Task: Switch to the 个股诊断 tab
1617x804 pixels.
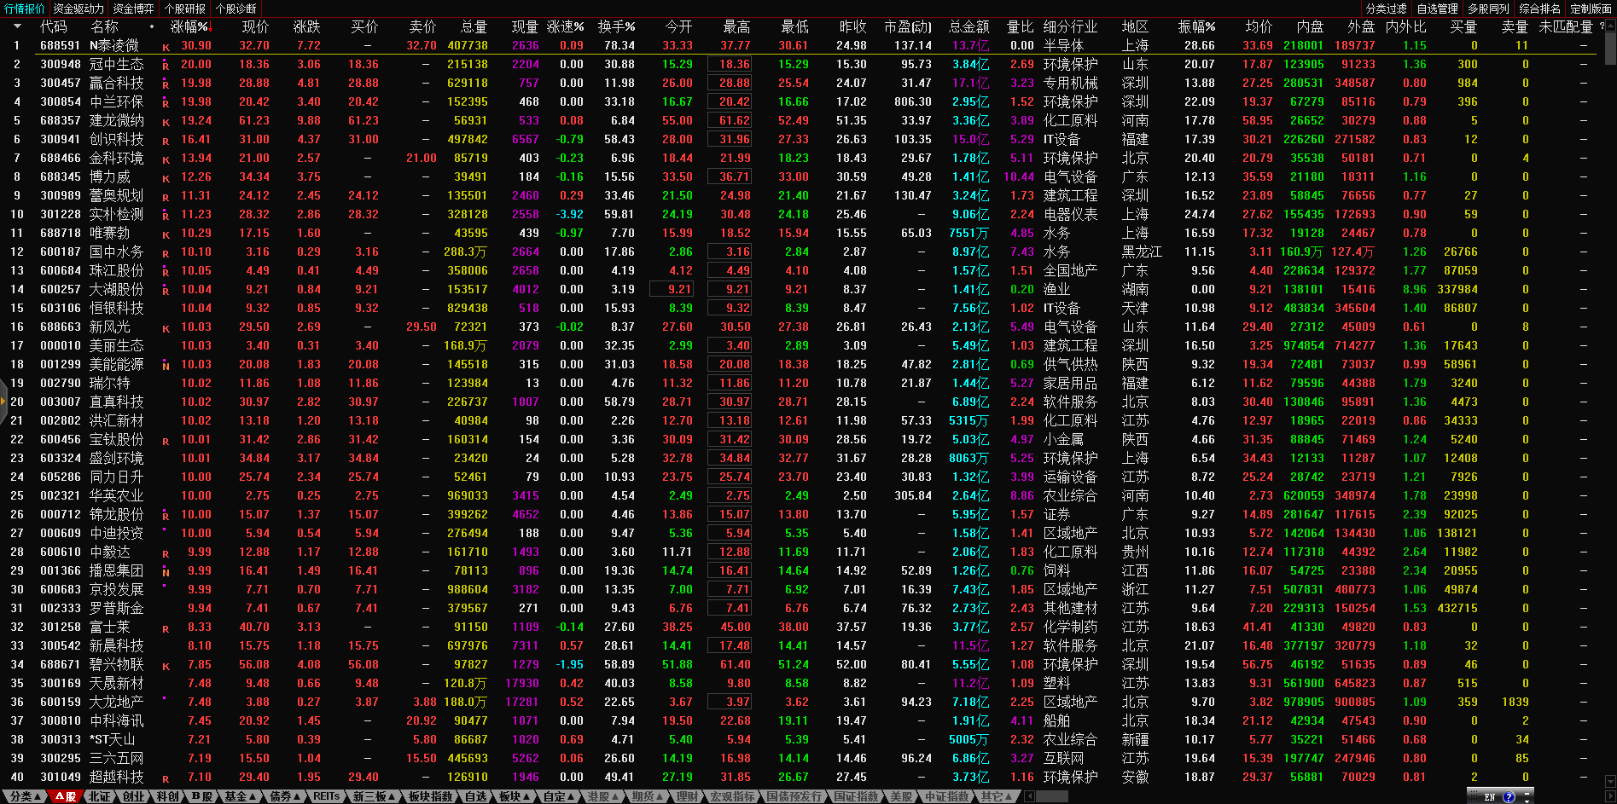Action: [236, 9]
